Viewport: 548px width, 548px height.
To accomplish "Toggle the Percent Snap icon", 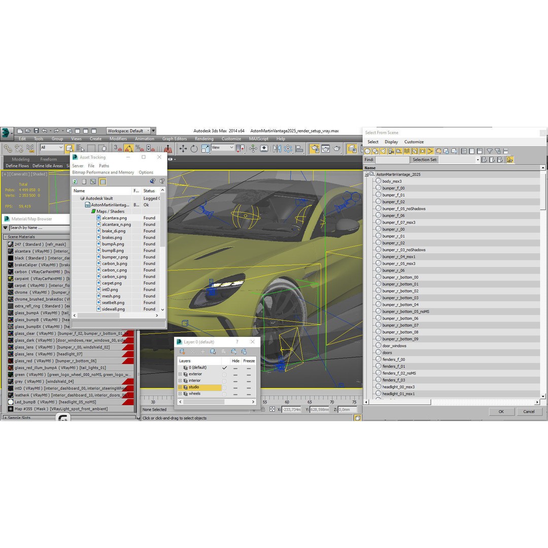I will pyautogui.click(x=140, y=149).
